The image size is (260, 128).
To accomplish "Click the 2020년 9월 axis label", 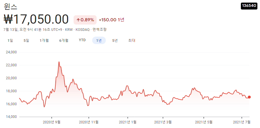I will pos(52,122).
